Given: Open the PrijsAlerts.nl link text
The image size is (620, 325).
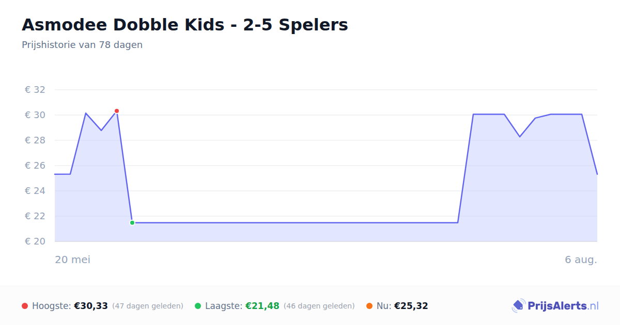Looking at the screenshot, I should tap(563, 306).
